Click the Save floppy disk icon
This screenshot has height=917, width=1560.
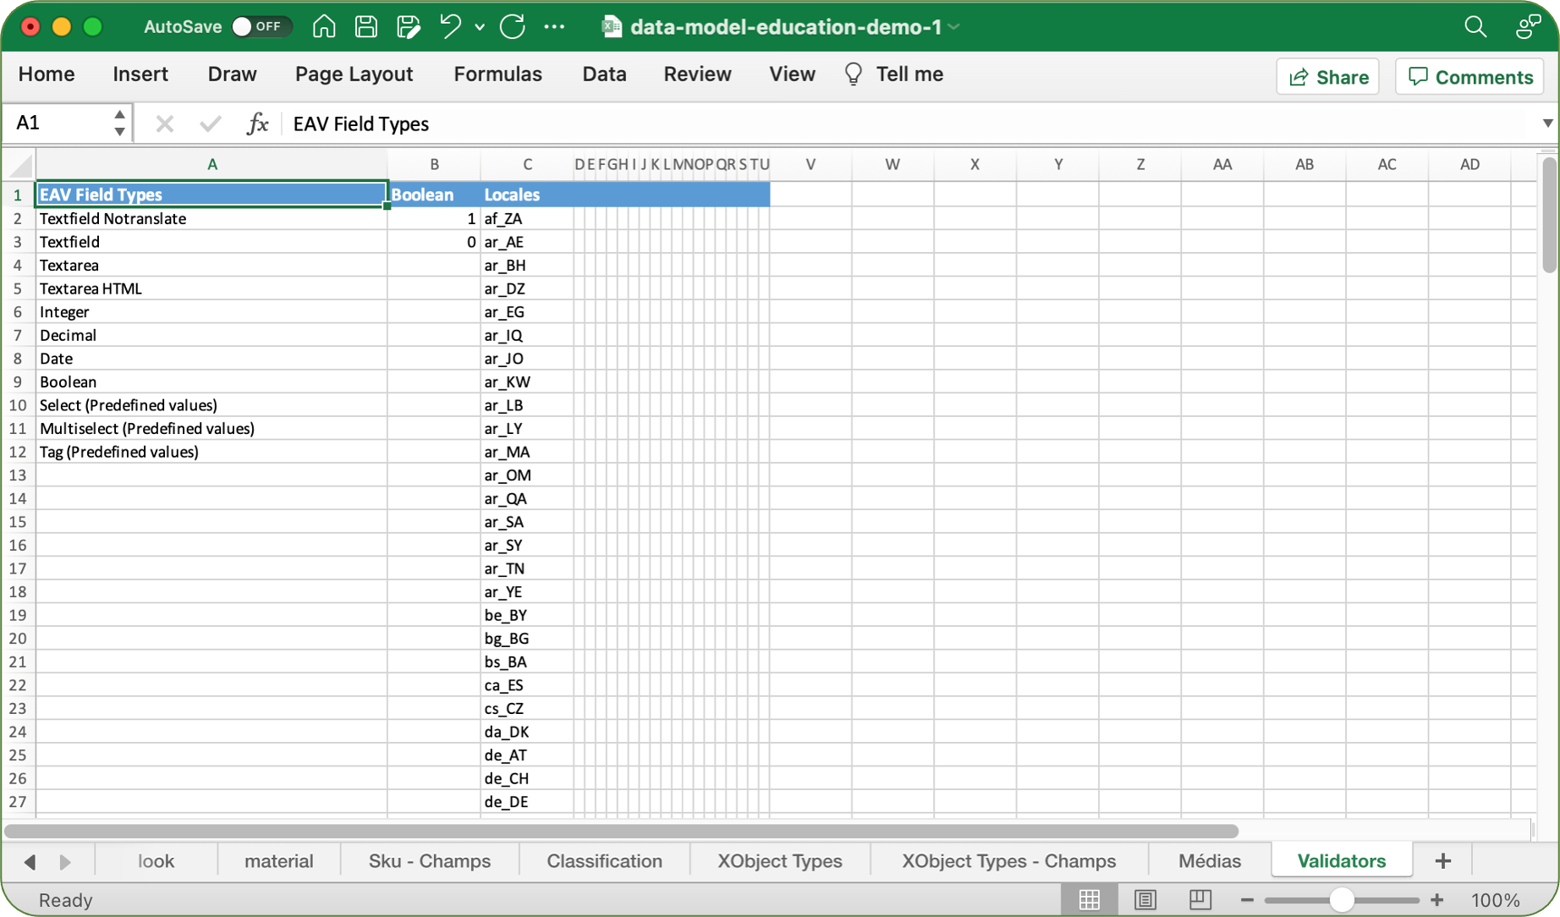[x=366, y=27]
